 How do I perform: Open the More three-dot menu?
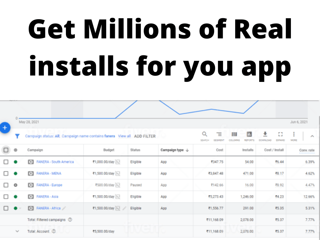click(x=294, y=136)
